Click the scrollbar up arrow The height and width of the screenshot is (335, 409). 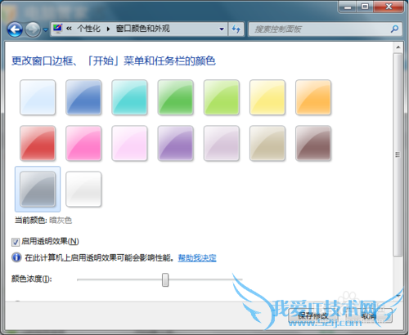click(398, 47)
